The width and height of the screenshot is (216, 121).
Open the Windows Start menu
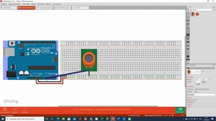(x=2, y=119)
